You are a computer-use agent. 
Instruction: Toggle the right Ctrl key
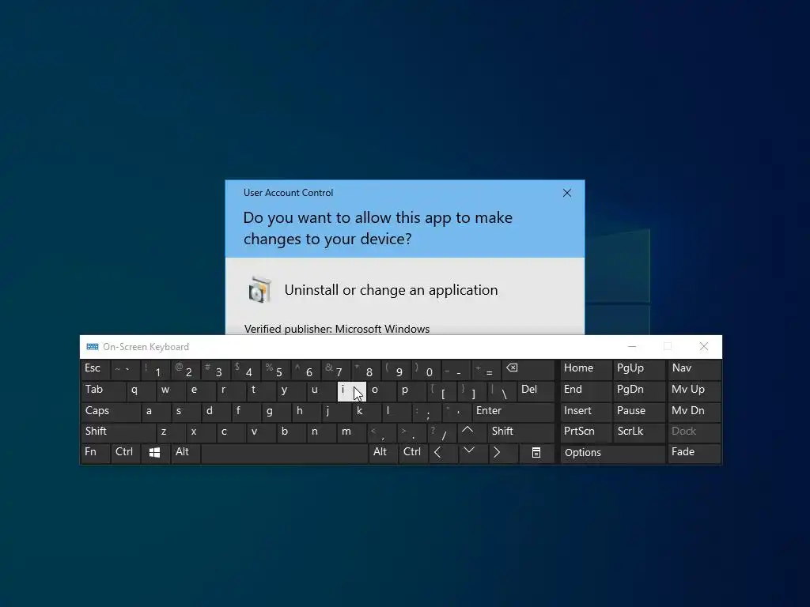413,453
